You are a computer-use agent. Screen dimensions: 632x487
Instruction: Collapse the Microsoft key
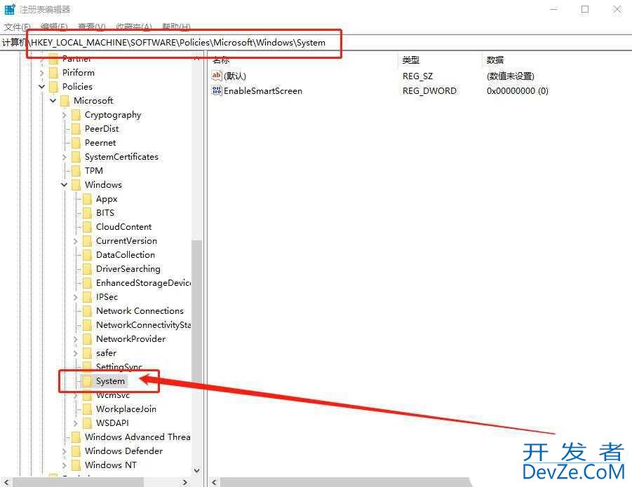coord(53,101)
